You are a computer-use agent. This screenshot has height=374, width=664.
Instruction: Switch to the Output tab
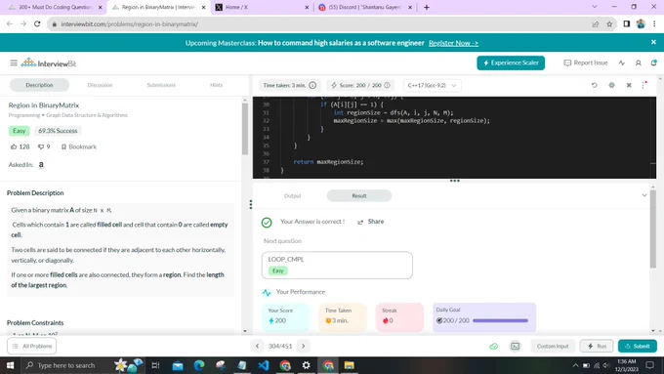[292, 195]
